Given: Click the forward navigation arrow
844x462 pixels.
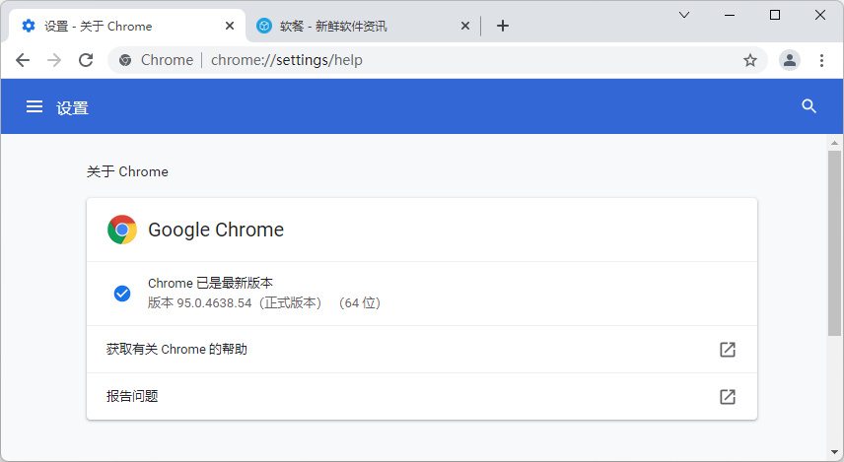Looking at the screenshot, I should (x=54, y=60).
